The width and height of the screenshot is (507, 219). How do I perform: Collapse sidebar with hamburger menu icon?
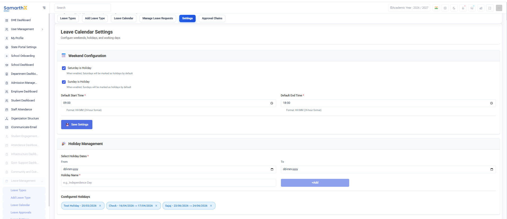point(44,8)
